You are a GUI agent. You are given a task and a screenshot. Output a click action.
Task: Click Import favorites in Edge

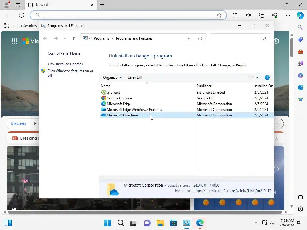[20, 26]
